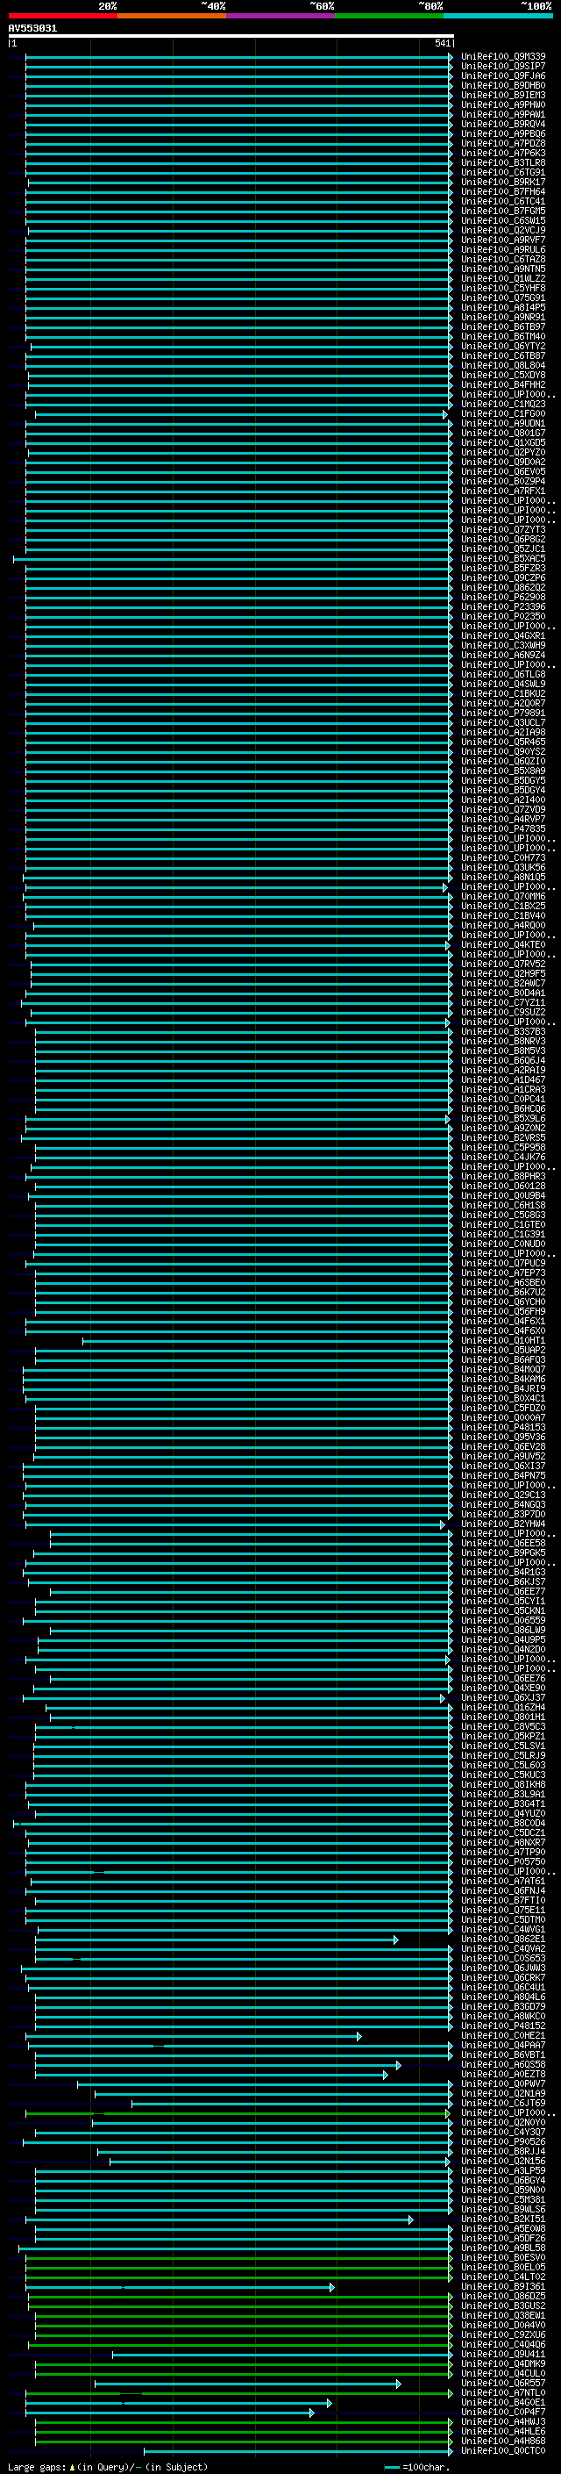Select UniRef100_B9RQV4 label

click(x=503, y=124)
